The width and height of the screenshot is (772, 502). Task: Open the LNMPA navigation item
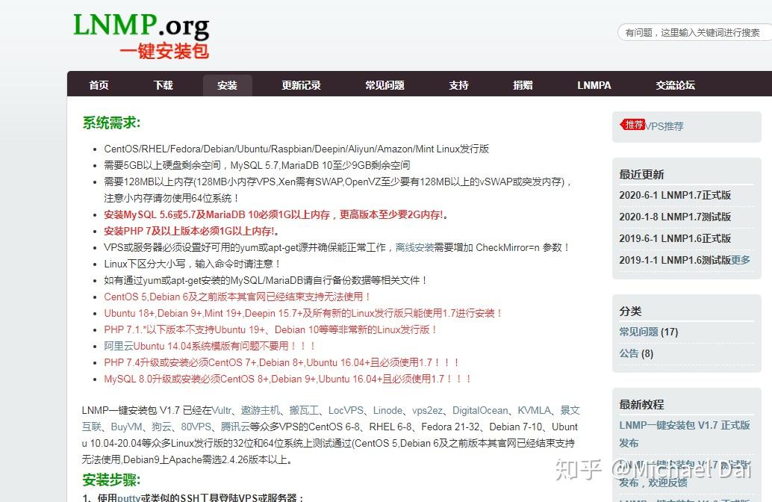click(x=594, y=85)
